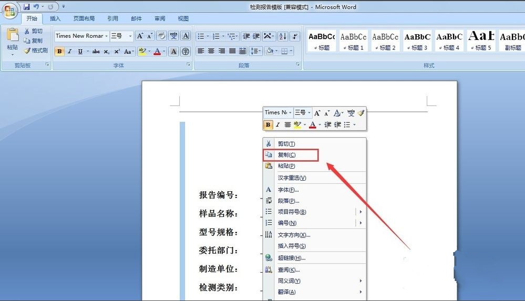Open ribbon font size dropdown (三号)
Image resolution: width=525 pixels, height=301 pixels.
tap(130, 36)
